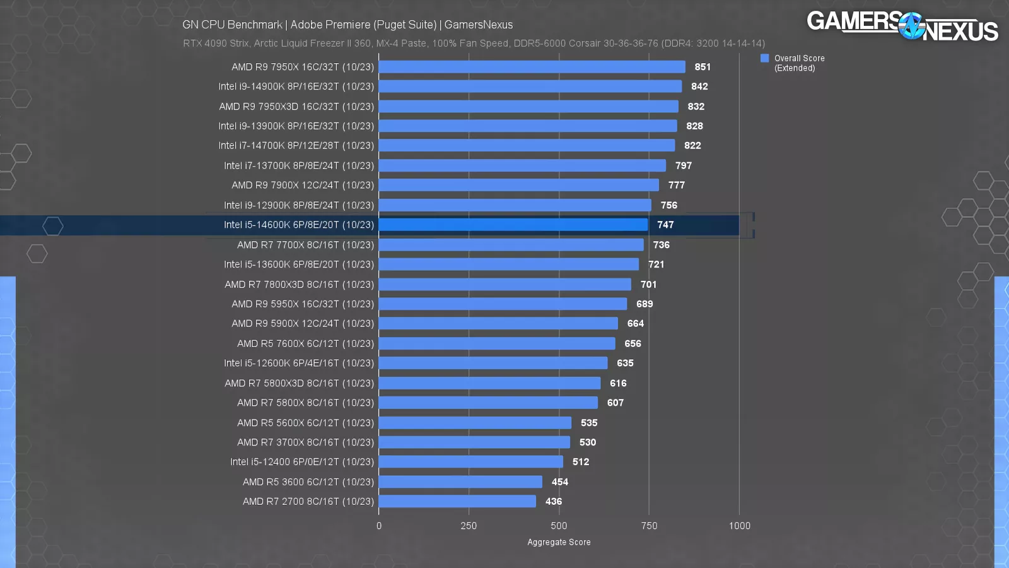Click the AMD R9 5950X label
The width and height of the screenshot is (1009, 568).
[302, 304]
